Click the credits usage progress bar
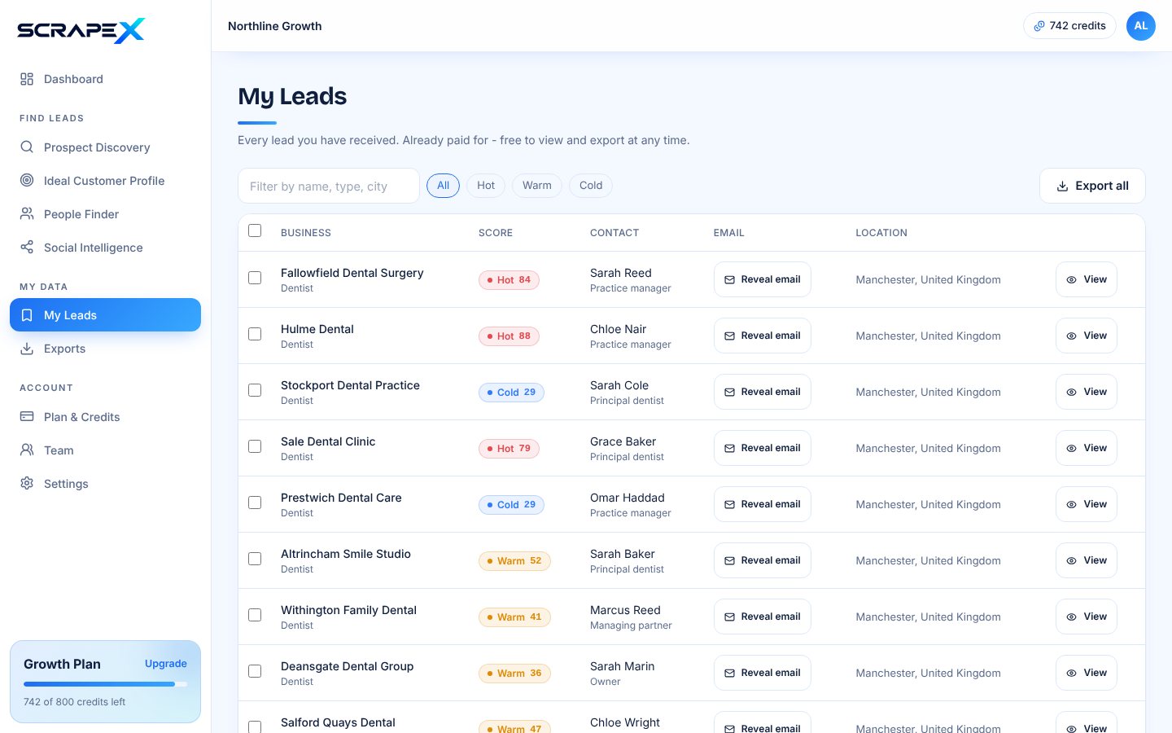The width and height of the screenshot is (1172, 733). click(x=105, y=684)
